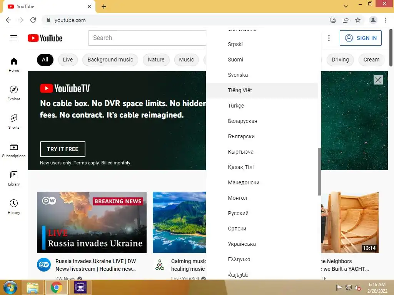Click the browser forward arrow

(21, 20)
